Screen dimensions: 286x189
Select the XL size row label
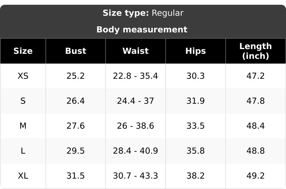pyautogui.click(x=23, y=176)
